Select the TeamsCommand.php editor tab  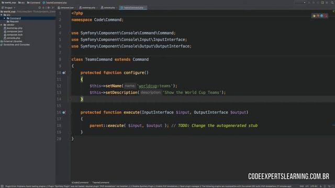tap(133, 8)
